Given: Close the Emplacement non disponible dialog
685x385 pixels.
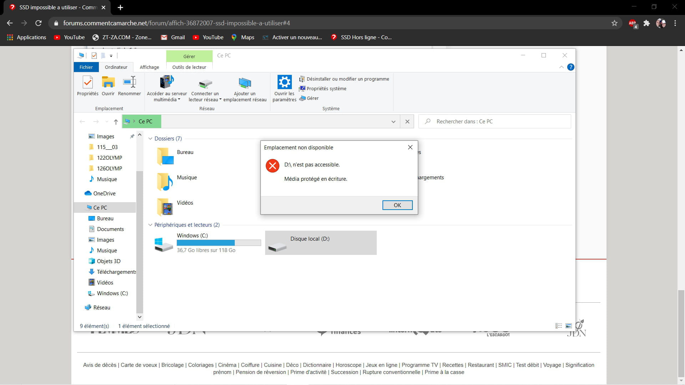Looking at the screenshot, I should pos(410,147).
